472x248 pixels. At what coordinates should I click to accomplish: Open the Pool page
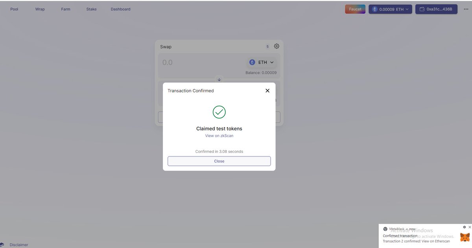[x=14, y=9]
